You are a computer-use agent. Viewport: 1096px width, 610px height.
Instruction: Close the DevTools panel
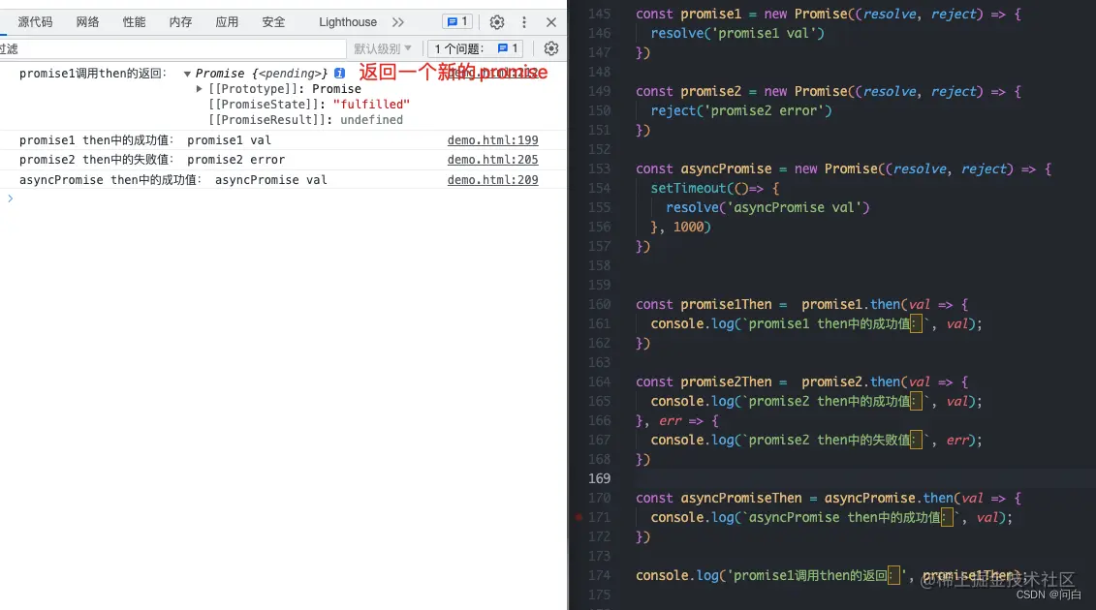(x=551, y=22)
